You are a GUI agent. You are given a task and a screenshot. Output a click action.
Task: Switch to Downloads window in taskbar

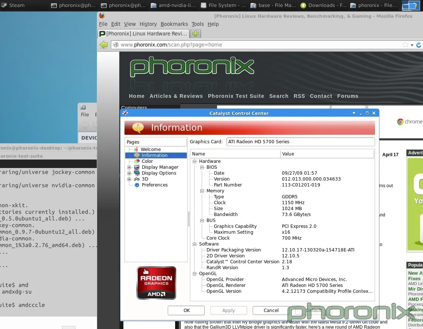(324, 6)
